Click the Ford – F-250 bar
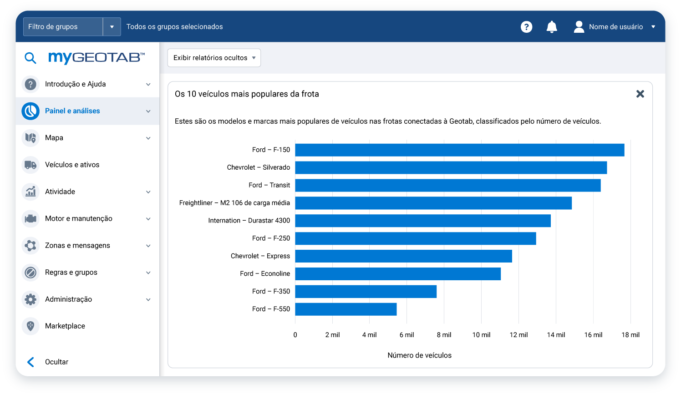The height and width of the screenshot is (394, 681). (416, 238)
